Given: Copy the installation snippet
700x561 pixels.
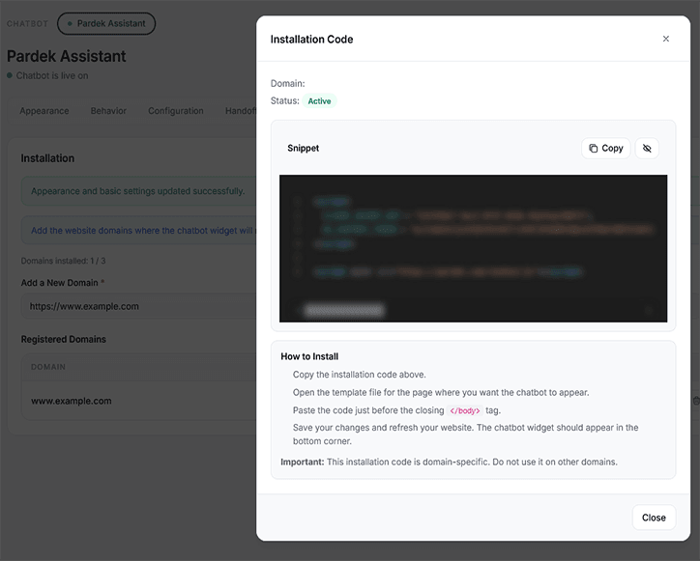Looking at the screenshot, I should tap(606, 148).
